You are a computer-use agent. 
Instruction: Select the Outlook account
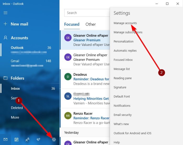click(x=30, y=50)
